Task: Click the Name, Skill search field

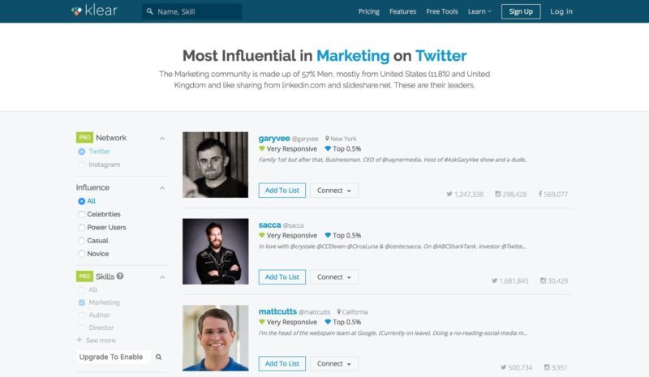Action: [192, 11]
